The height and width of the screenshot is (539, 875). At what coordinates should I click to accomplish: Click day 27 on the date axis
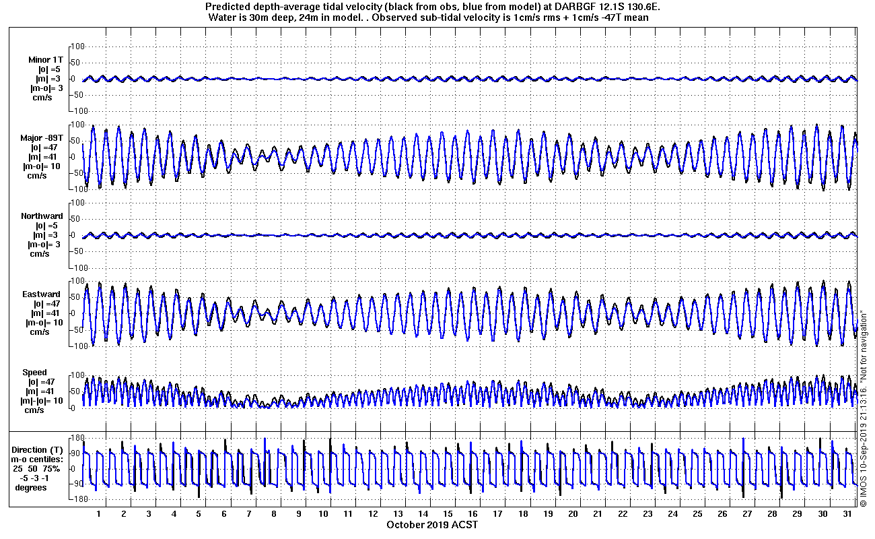tap(747, 514)
